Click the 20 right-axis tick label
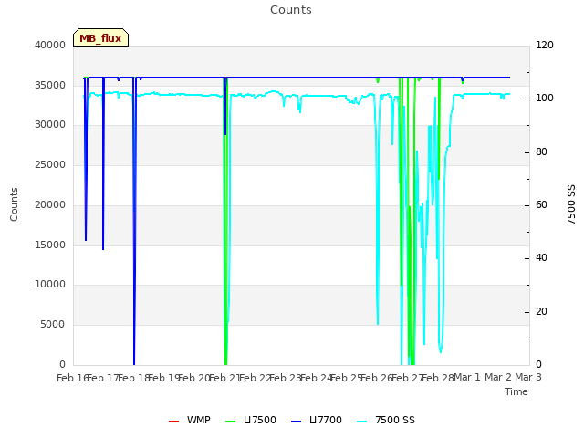 pos(541,311)
